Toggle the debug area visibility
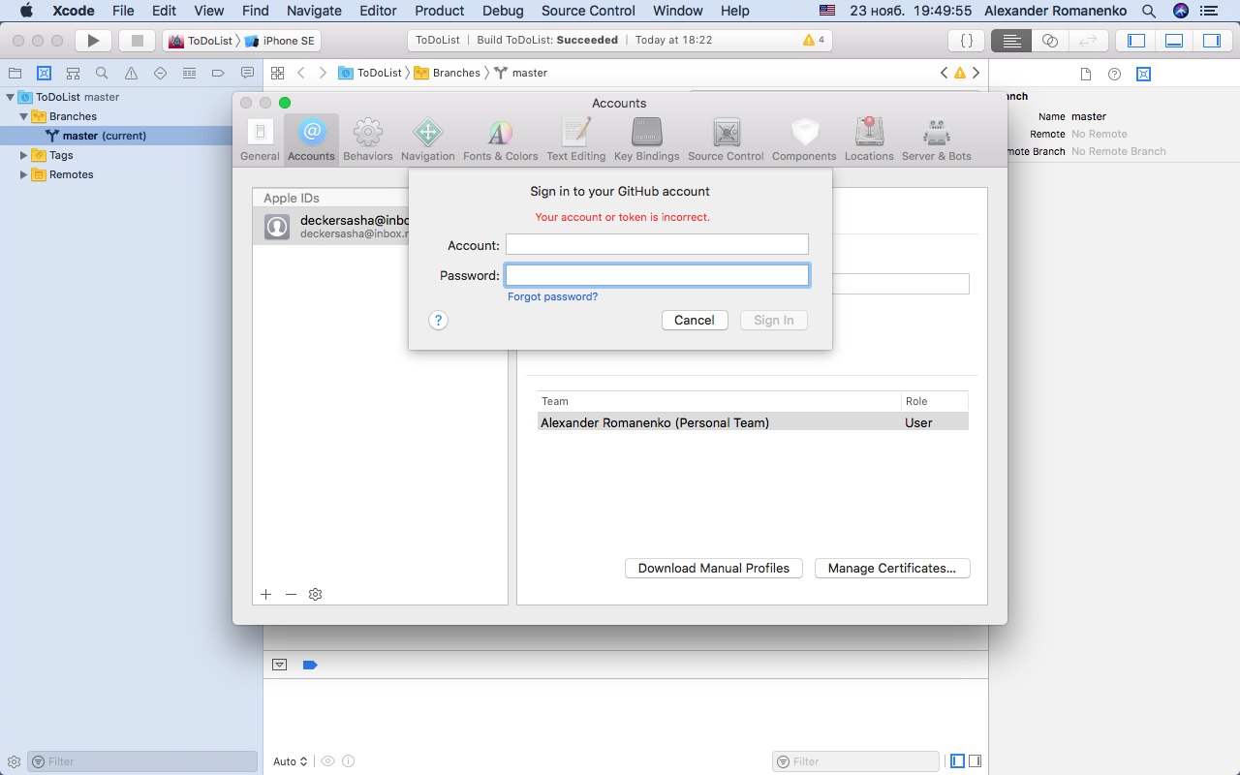The height and width of the screenshot is (775, 1240). pos(1174,41)
